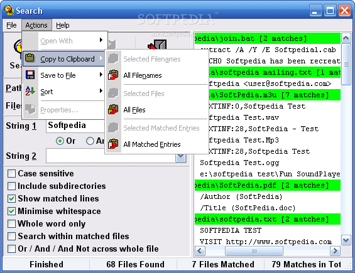Click the String 1 input field

click(76, 126)
